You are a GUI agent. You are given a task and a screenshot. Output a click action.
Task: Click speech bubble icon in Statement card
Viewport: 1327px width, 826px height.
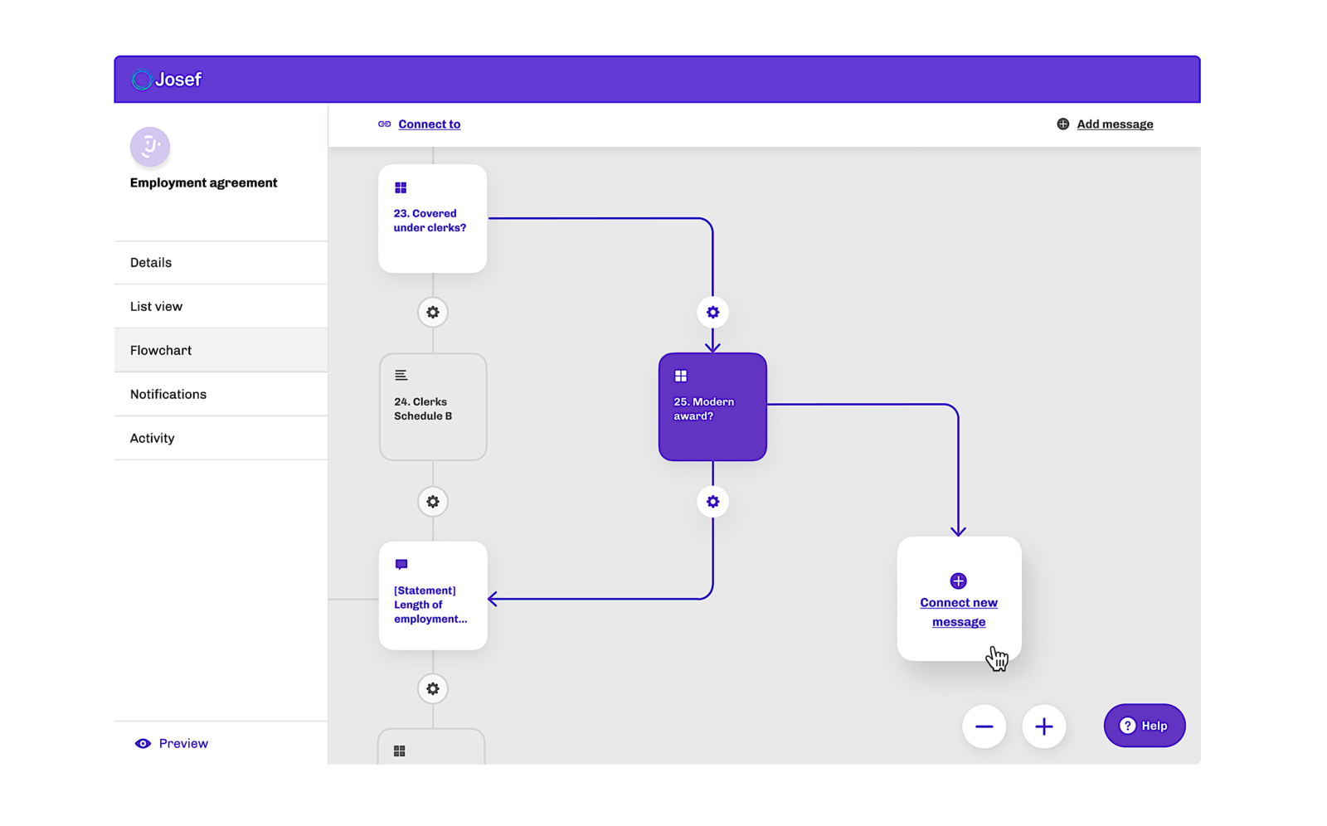coord(401,565)
